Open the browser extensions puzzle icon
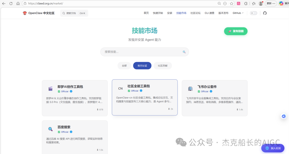Viewport: 289px width, 154px height. point(246,3)
